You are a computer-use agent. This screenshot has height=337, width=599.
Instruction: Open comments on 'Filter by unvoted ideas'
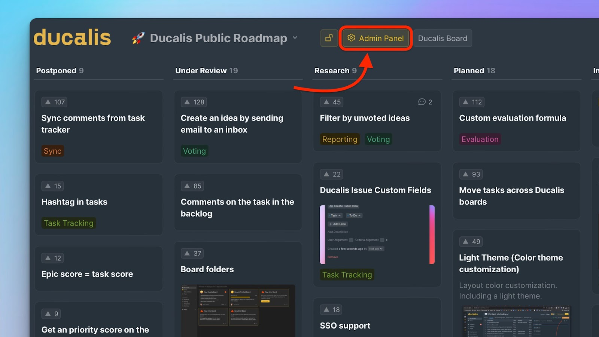(425, 102)
